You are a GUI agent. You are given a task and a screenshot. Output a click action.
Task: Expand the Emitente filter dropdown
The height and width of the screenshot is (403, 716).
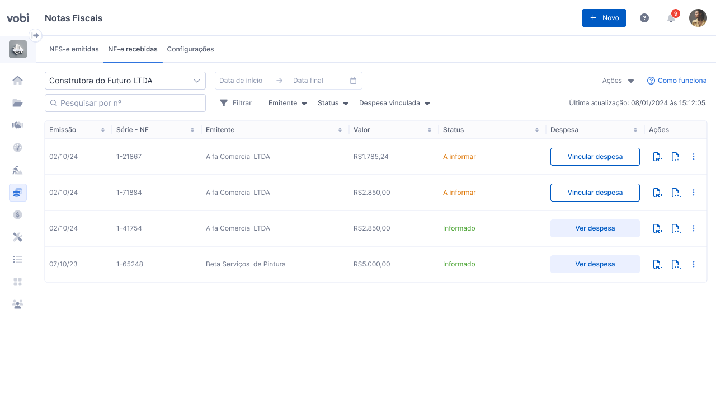288,103
